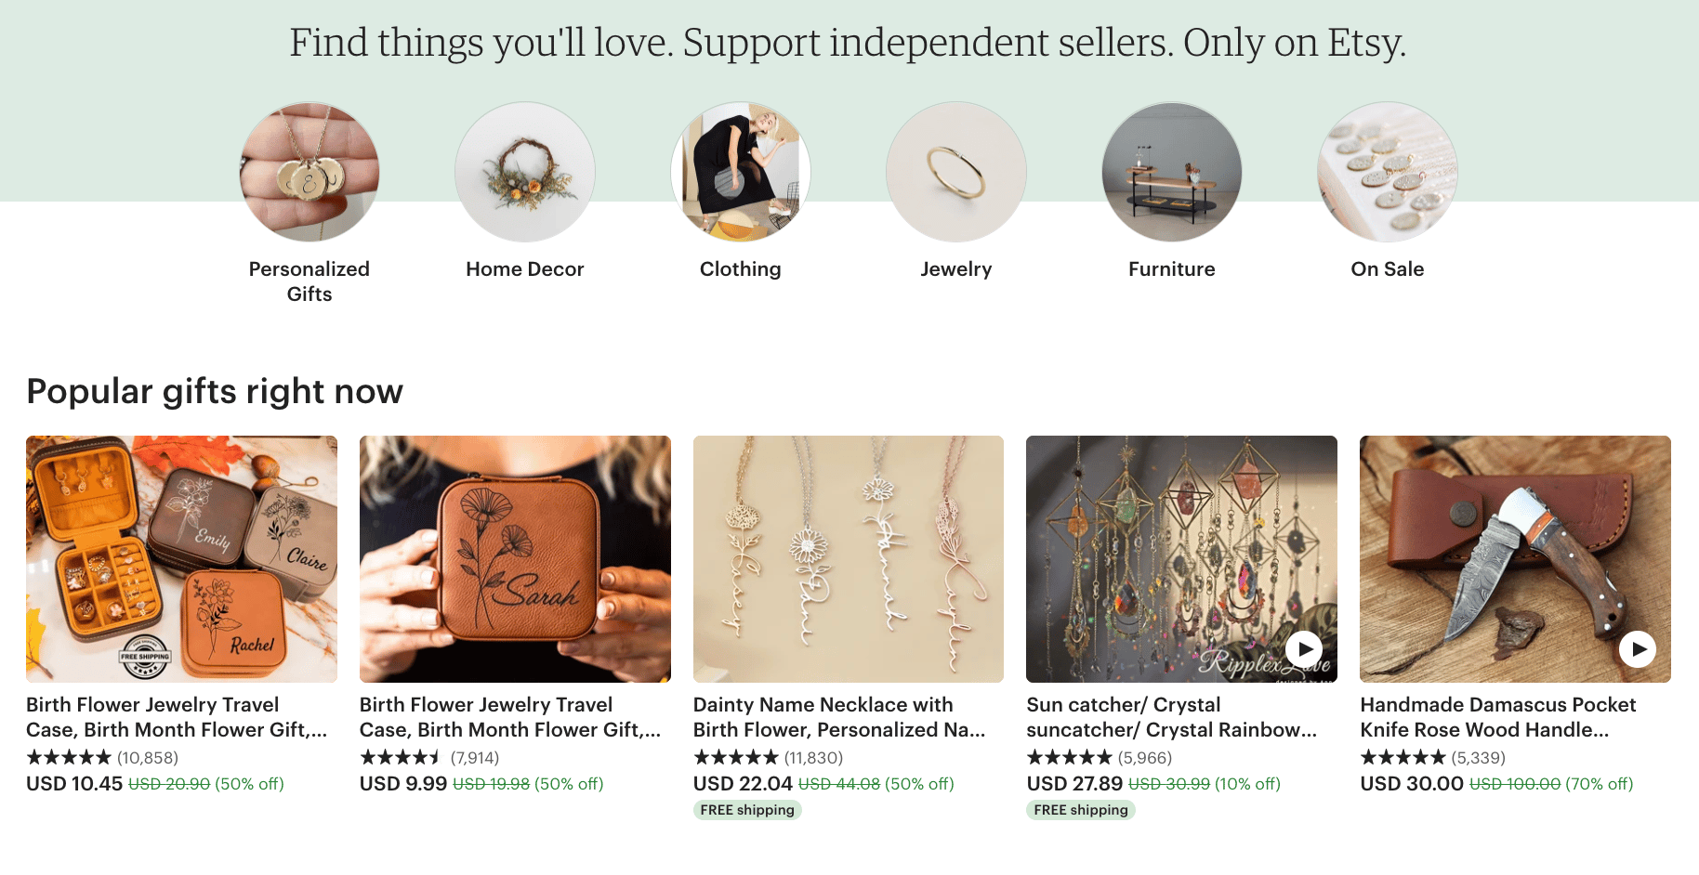Image resolution: width=1699 pixels, height=875 pixels.
Task: Select the On Sale circle image
Action: [x=1388, y=172]
